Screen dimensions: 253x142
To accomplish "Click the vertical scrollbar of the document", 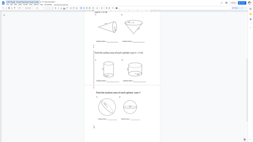I will coord(247,89).
